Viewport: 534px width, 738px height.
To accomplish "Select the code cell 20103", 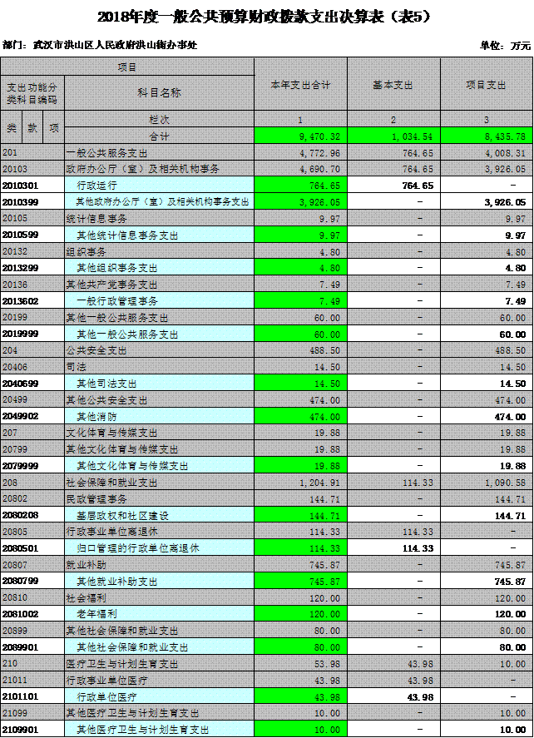I will point(32,169).
